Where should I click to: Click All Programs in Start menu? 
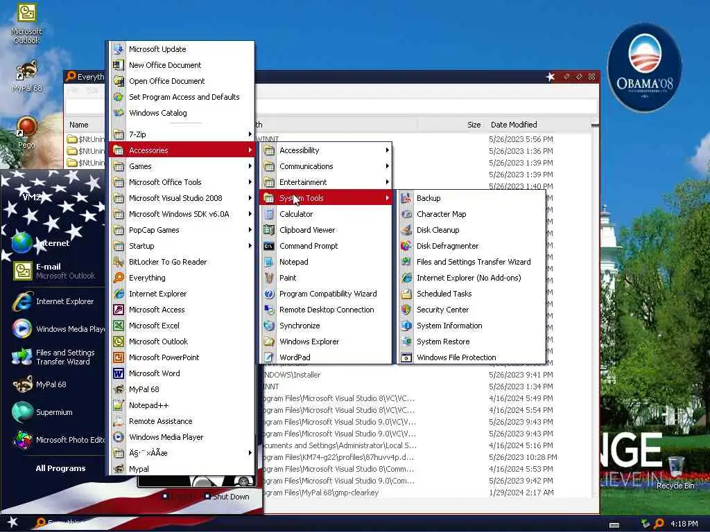point(61,468)
